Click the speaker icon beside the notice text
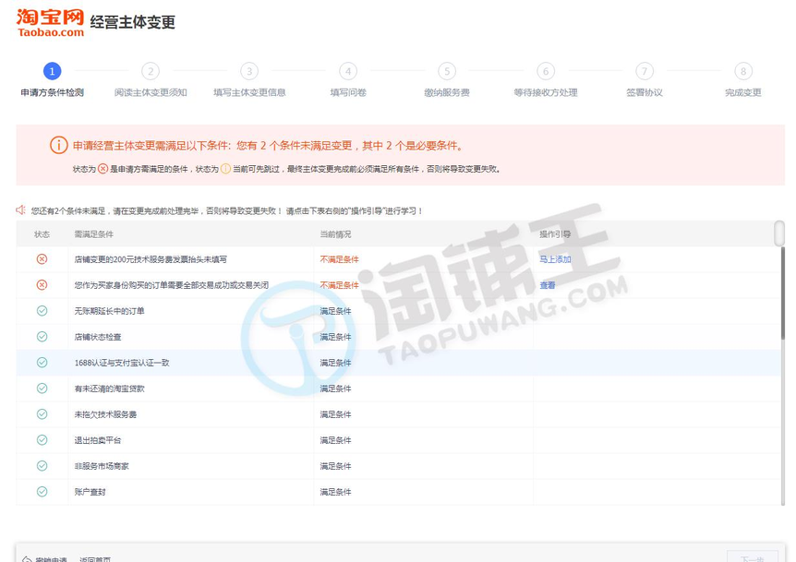This screenshot has height=562, width=796. tap(20, 210)
